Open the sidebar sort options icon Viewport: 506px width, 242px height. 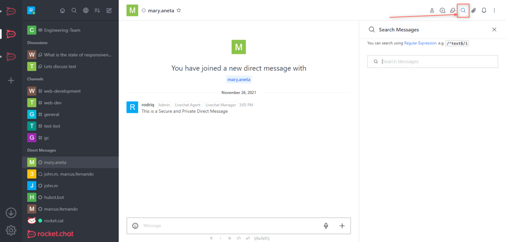(97, 11)
